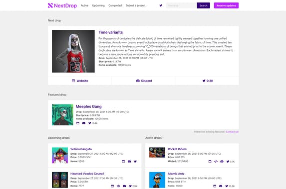The image size is (286, 189).
Task: Open the Atomic Antz title link
Action: coord(176,174)
